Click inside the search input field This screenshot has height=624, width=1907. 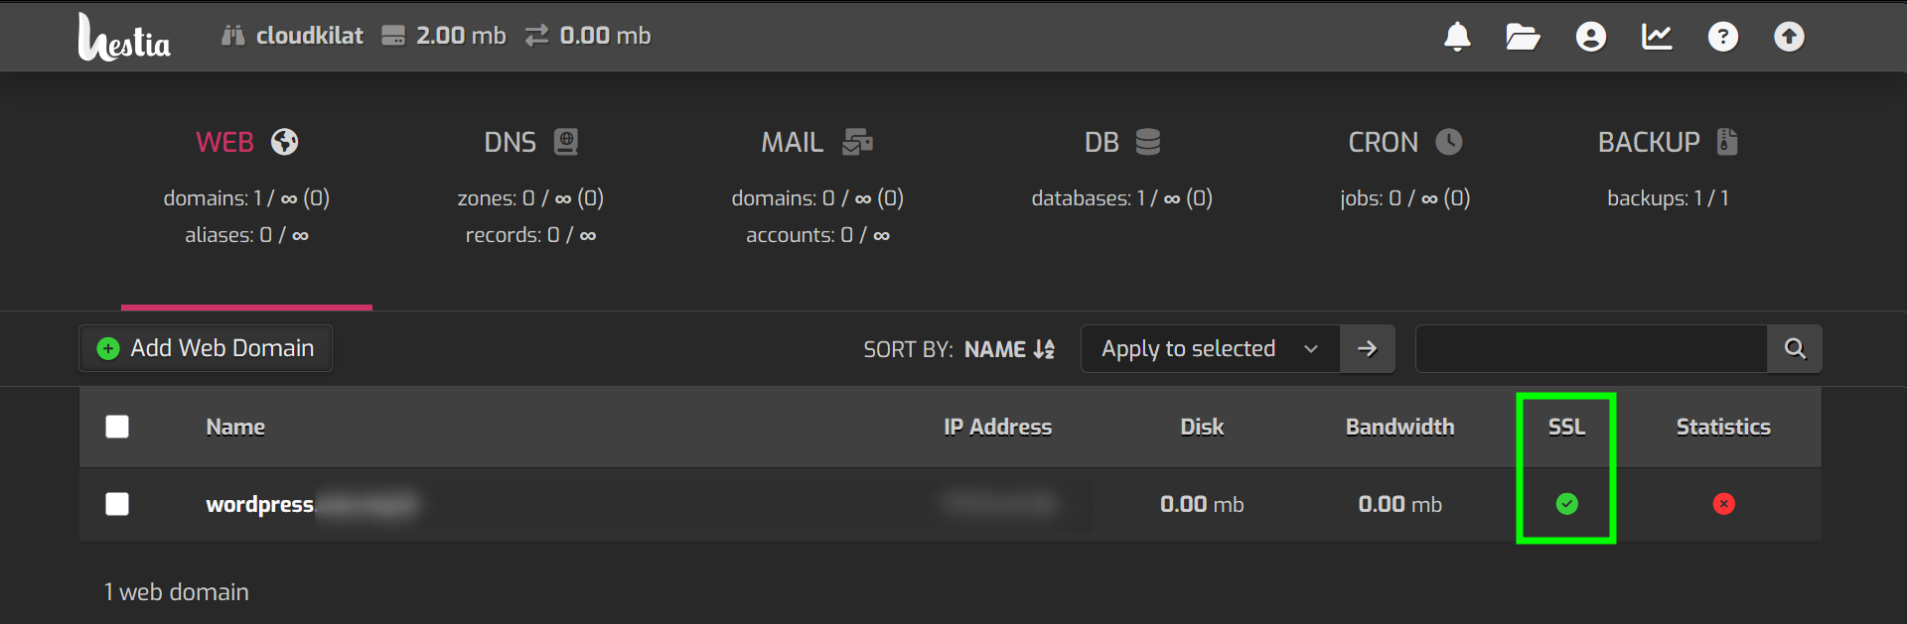pos(1589,348)
